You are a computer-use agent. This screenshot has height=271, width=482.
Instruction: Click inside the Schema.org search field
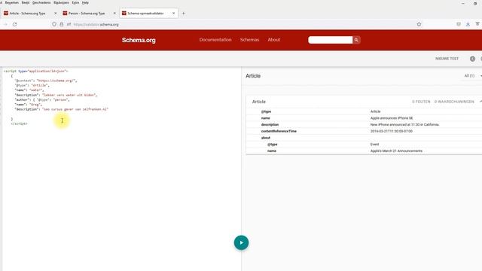click(331, 40)
